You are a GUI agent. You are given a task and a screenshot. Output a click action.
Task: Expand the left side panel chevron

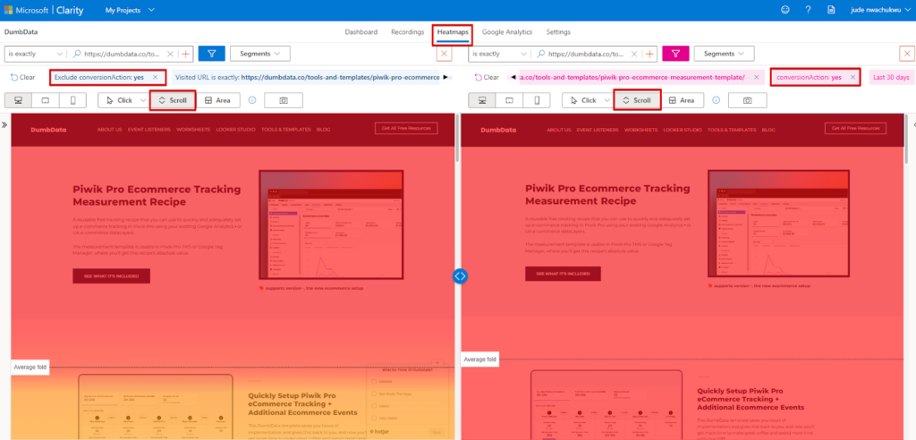point(4,124)
